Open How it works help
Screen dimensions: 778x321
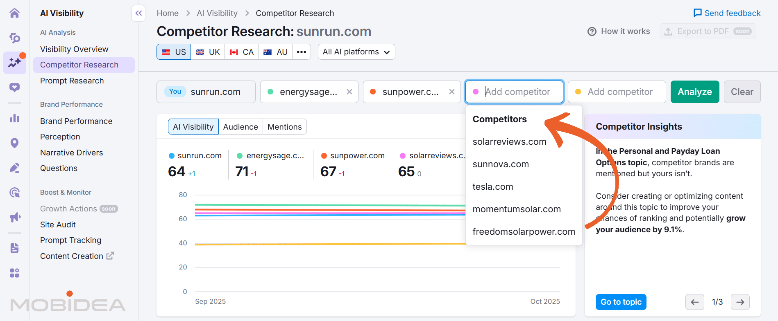click(x=619, y=31)
